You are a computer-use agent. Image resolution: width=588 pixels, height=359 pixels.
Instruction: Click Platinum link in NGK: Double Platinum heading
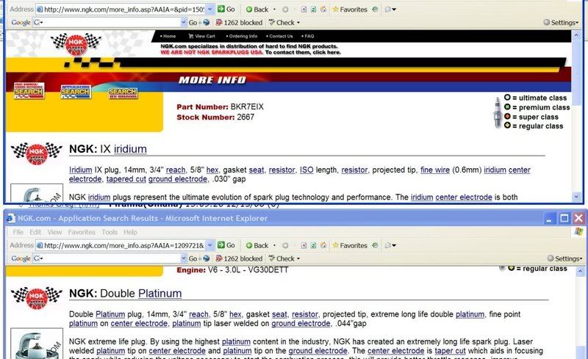159,293
